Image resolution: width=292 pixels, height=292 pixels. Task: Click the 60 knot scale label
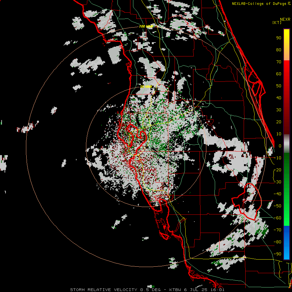pos(279,74)
